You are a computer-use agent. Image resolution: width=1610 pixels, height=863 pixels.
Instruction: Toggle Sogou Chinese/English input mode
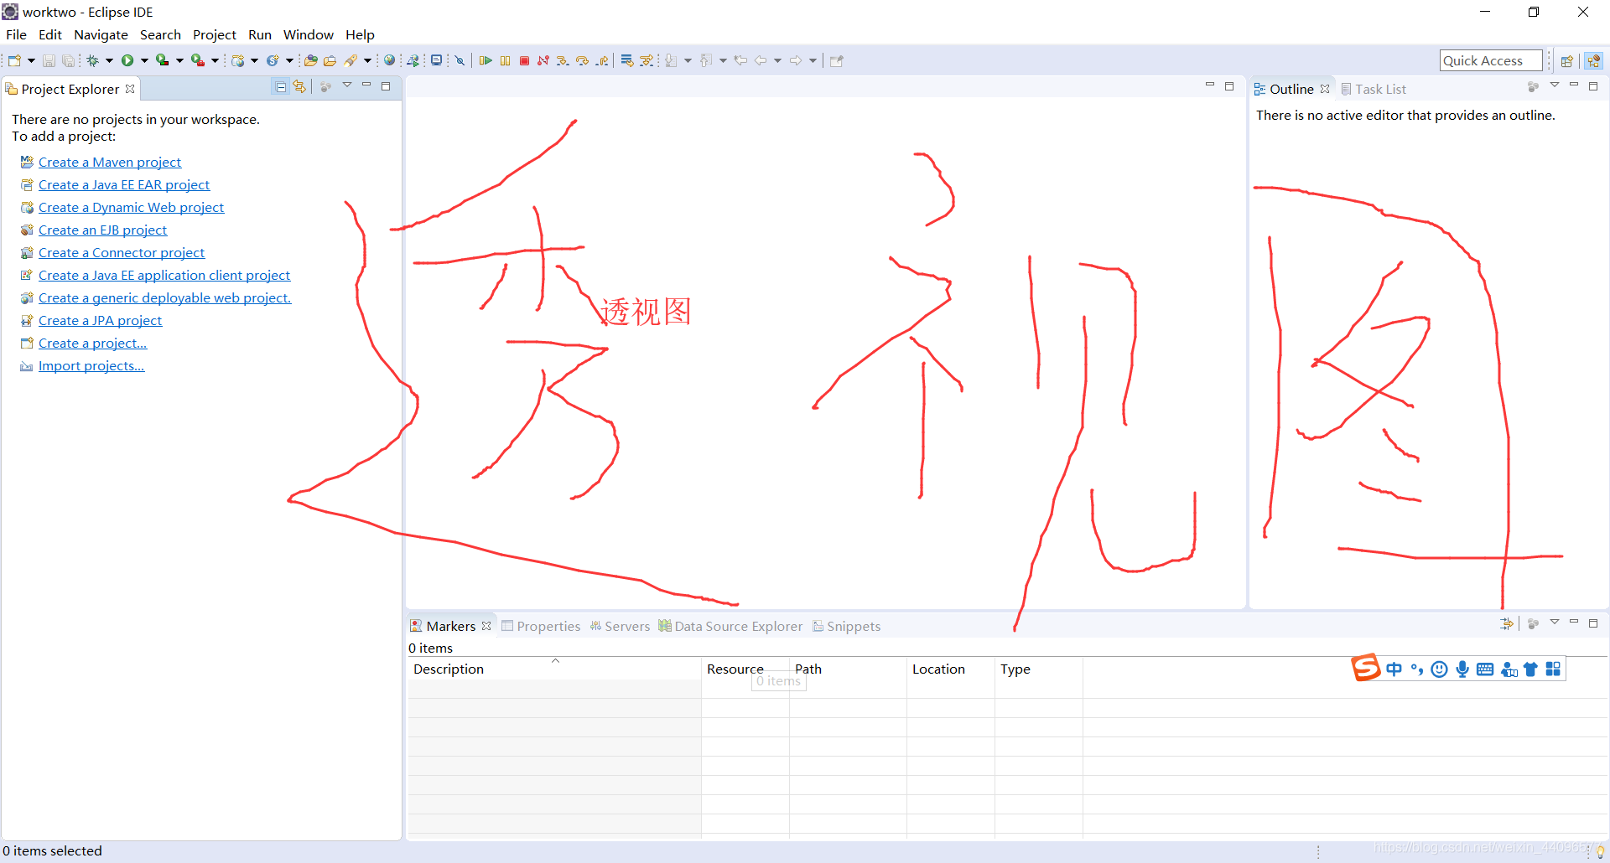pyautogui.click(x=1394, y=669)
